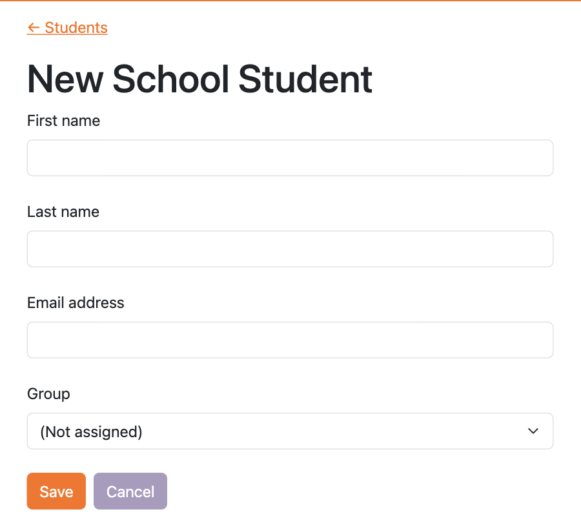The height and width of the screenshot is (525, 581).
Task: Click the First name label
Action: tap(63, 121)
